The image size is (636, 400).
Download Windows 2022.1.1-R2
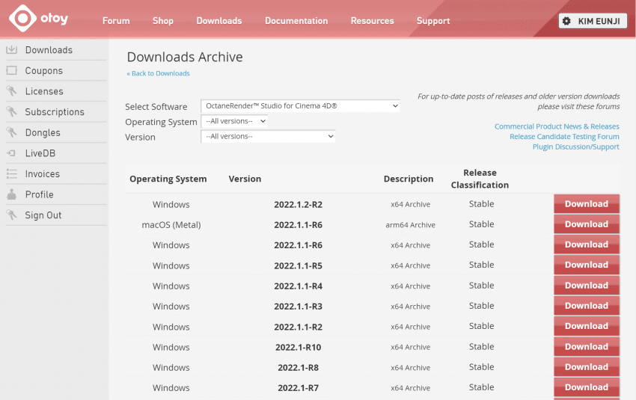pos(587,326)
